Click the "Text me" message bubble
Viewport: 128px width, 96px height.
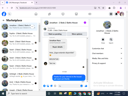coord(52,63)
